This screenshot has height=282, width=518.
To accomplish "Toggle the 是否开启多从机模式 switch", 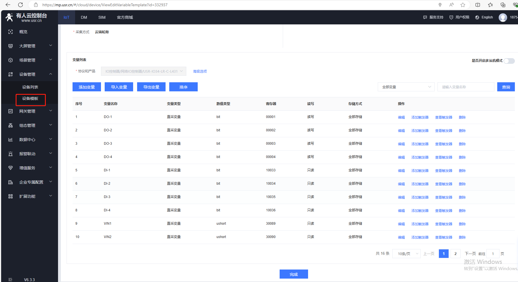I will [x=509, y=61].
